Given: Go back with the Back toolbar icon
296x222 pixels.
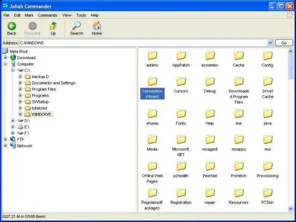Looking at the screenshot, I should click(x=12, y=26).
